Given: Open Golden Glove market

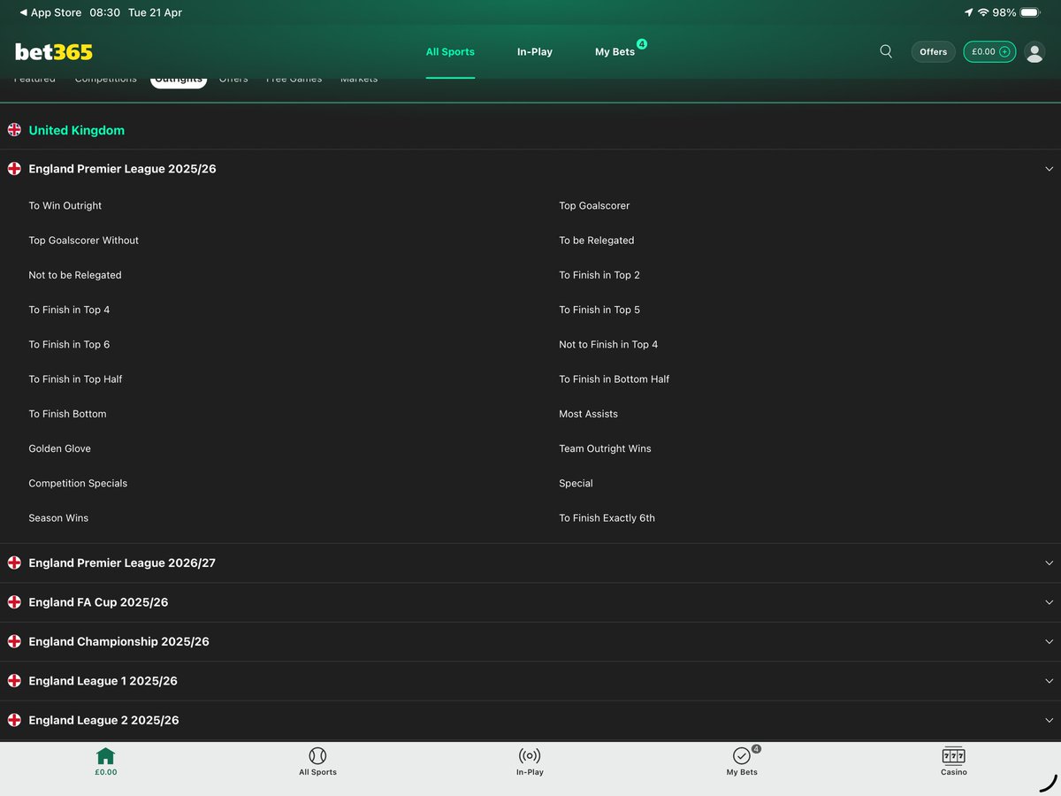Looking at the screenshot, I should click(x=59, y=448).
